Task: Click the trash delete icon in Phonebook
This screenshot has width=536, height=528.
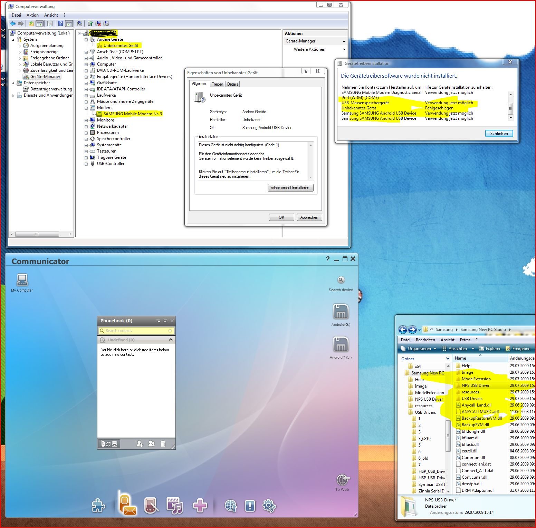Action: [163, 444]
